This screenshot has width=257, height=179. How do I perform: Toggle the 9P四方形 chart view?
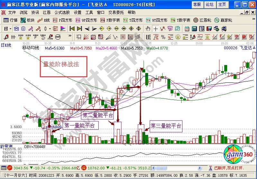87,20
